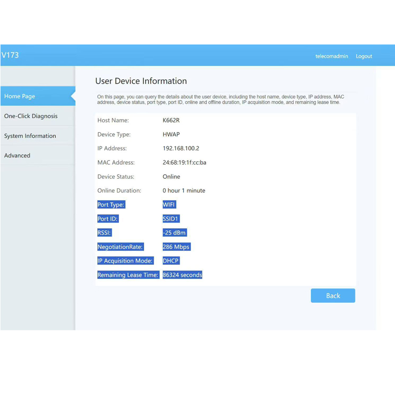
Task: Click the MAC address 24:68:19:1f:cc:ba
Action: [x=184, y=162]
